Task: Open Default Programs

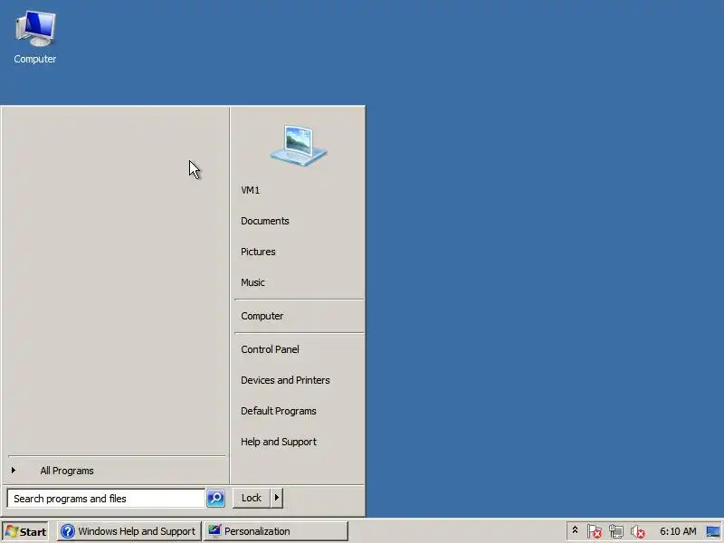Action: tap(299, 411)
